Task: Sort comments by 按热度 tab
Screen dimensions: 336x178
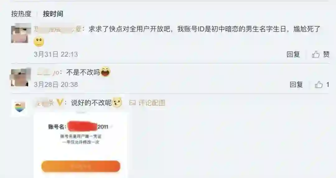Action: (21, 14)
